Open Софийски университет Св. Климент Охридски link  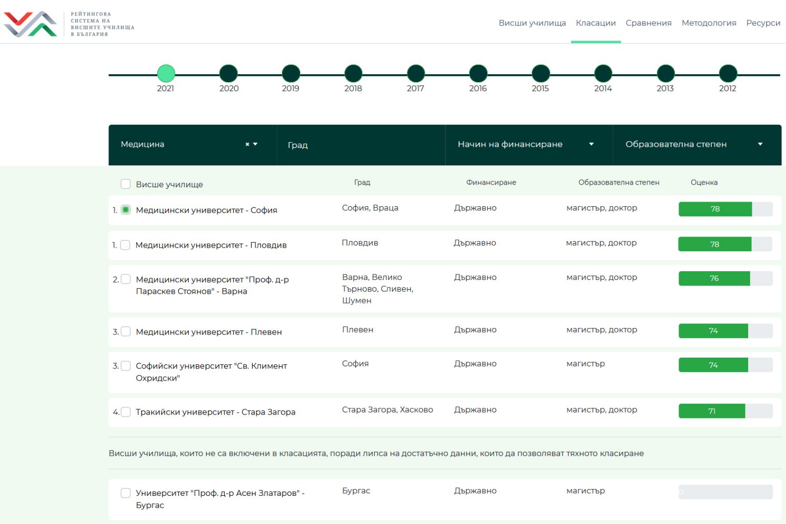211,372
